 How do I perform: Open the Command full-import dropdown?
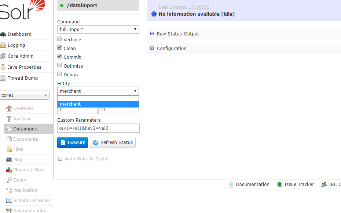[x=98, y=30]
